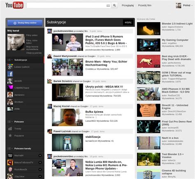195x179 pixels.
Task: Click Dawid Martynowski's small avatar
Action: pos(49,56)
